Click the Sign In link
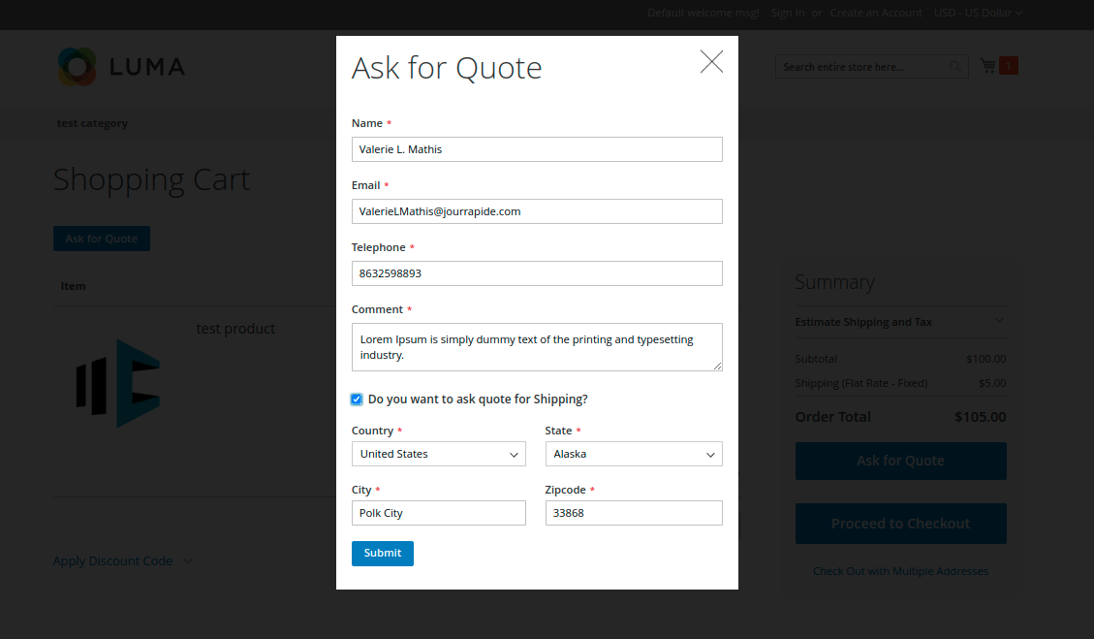This screenshot has height=639, width=1094. pyautogui.click(x=787, y=13)
